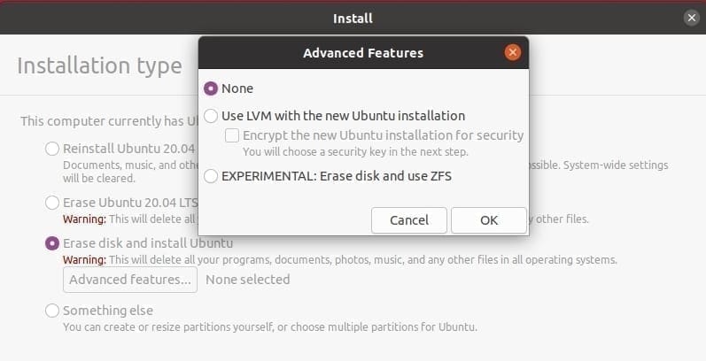Click the Installation type heading
Screen dimensions: 706x361
pos(99,66)
